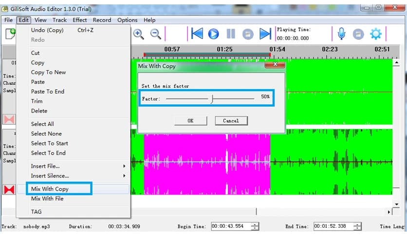This screenshot has height=236, width=407.
Task: Open the Help menu
Action: pos(149,20)
